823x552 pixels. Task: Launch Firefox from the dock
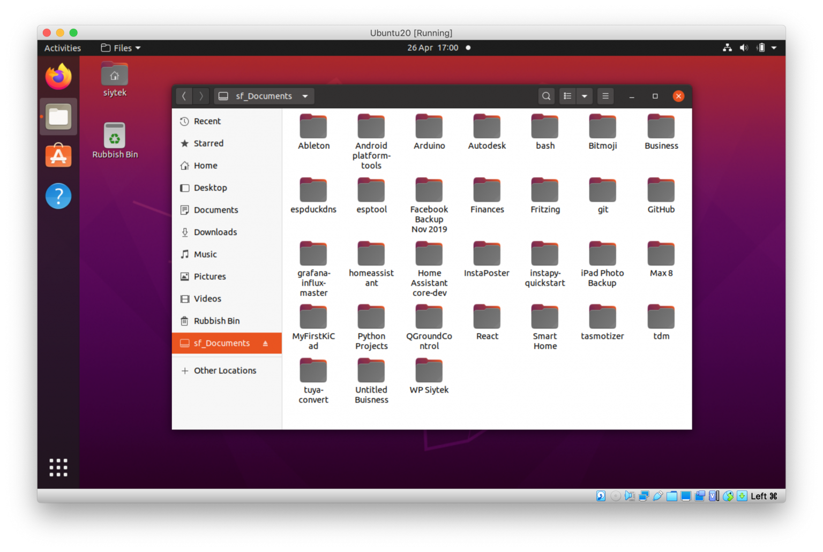click(x=58, y=77)
